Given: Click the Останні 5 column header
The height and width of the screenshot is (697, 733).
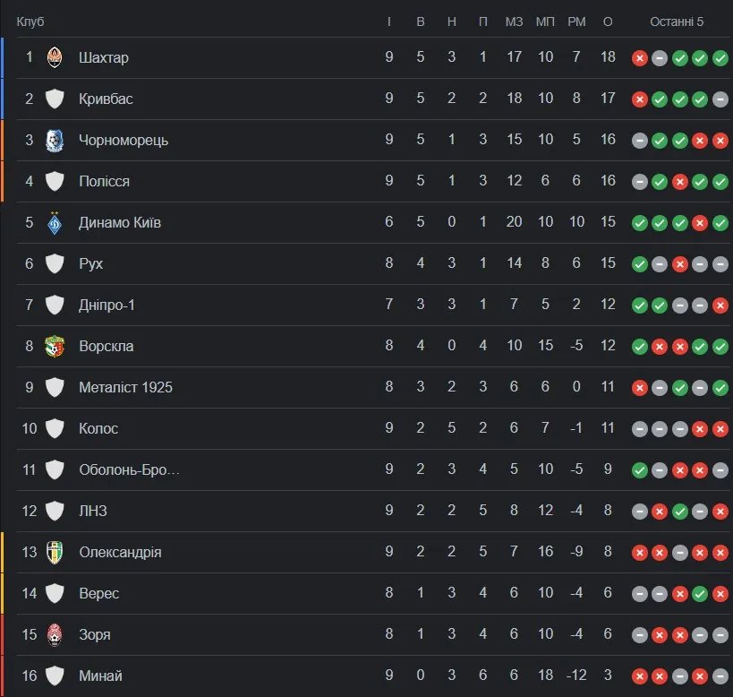Looking at the screenshot, I should tap(677, 22).
